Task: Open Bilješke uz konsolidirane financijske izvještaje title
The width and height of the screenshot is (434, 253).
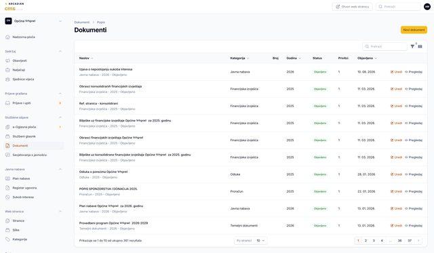Action: point(135,155)
